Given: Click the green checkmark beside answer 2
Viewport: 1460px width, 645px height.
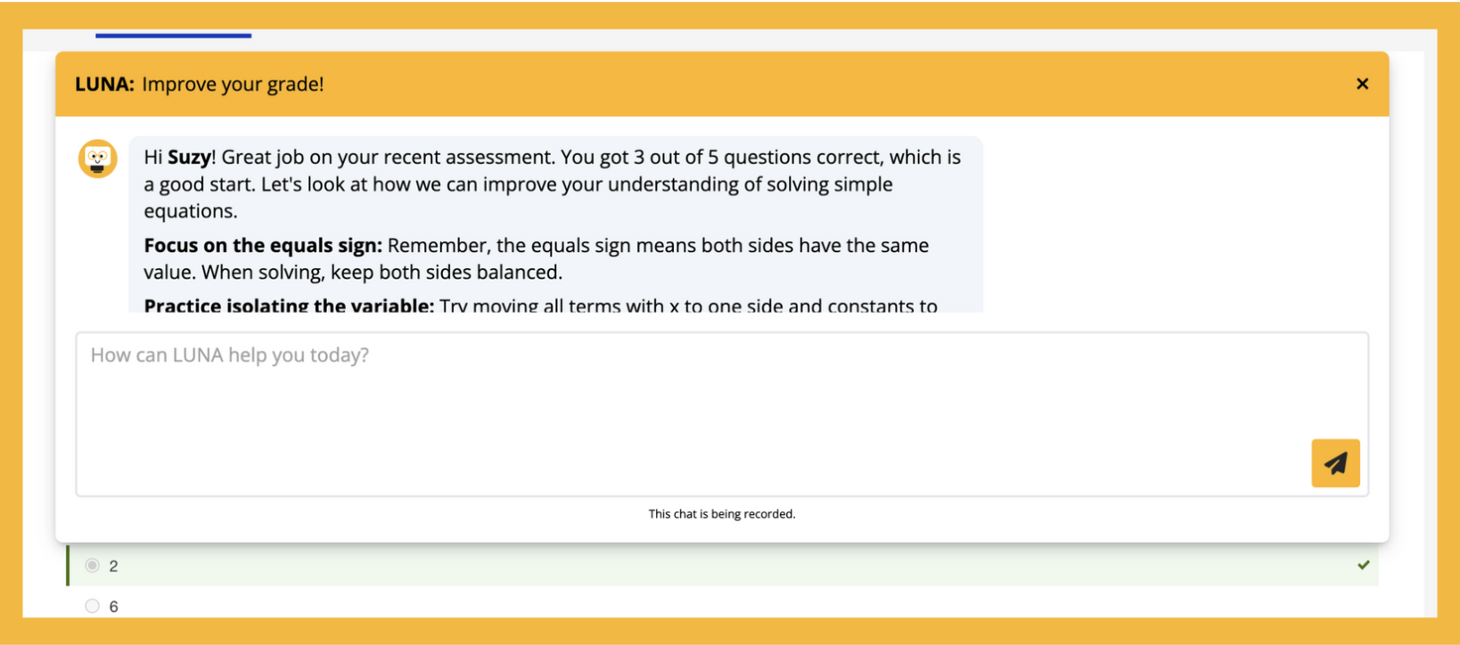Looking at the screenshot, I should [1363, 565].
